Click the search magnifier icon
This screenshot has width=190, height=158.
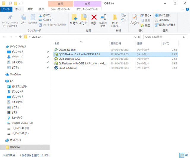pos(184,37)
